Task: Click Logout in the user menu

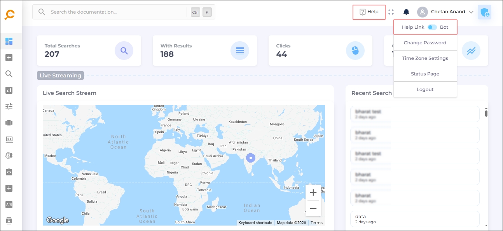Action: pos(425,89)
